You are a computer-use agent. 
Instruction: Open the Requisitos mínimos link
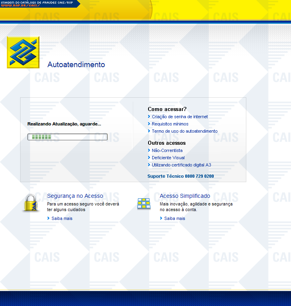click(170, 124)
